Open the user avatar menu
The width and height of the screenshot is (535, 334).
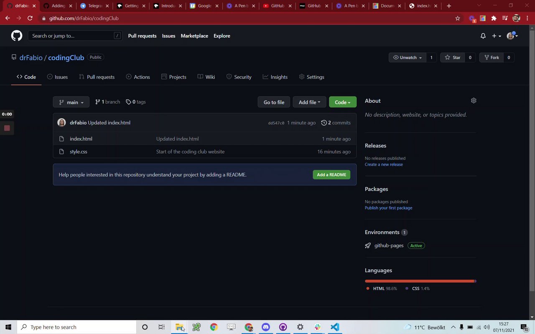point(512,36)
